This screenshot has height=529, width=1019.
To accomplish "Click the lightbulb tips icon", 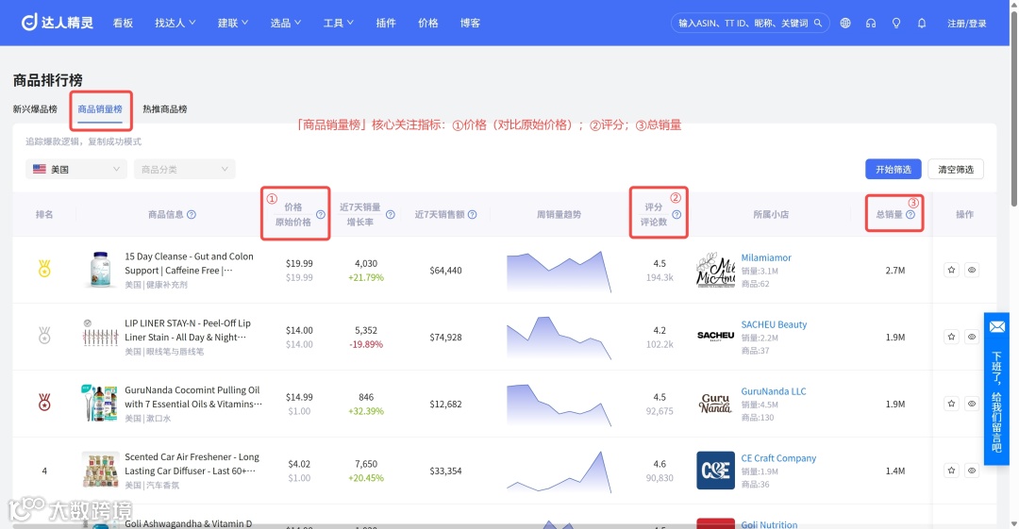I will [x=896, y=23].
